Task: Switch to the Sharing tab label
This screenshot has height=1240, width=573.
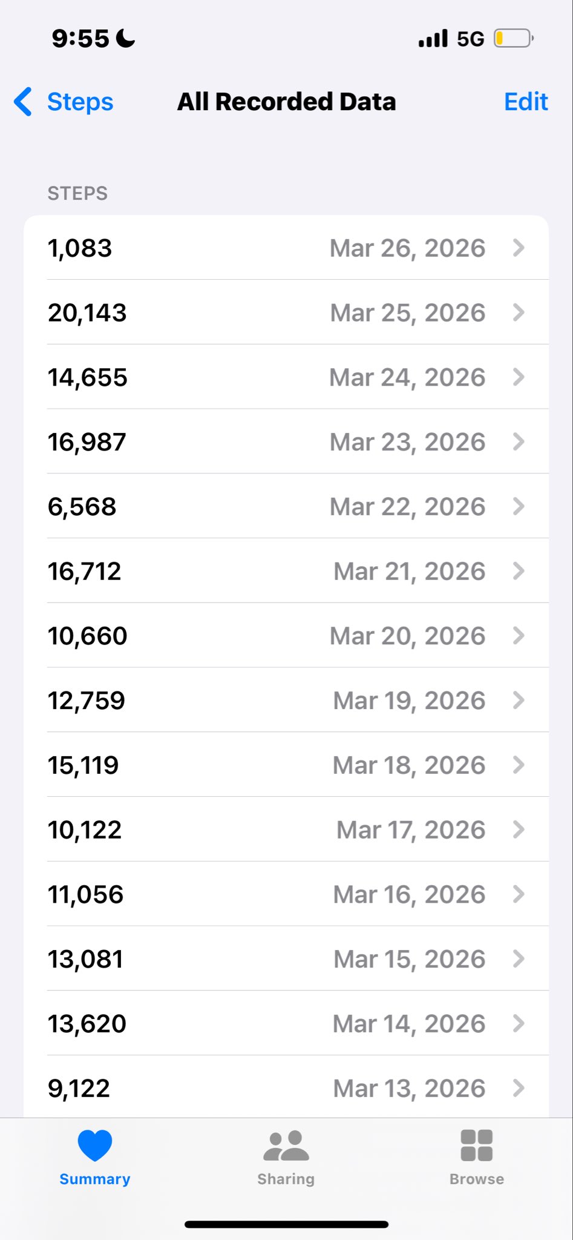Action: [286, 1179]
